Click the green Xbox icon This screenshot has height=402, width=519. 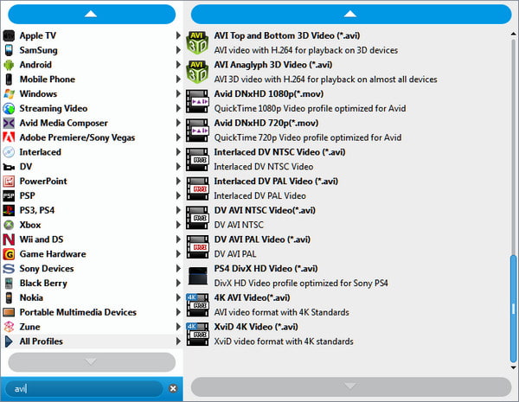coord(9,225)
